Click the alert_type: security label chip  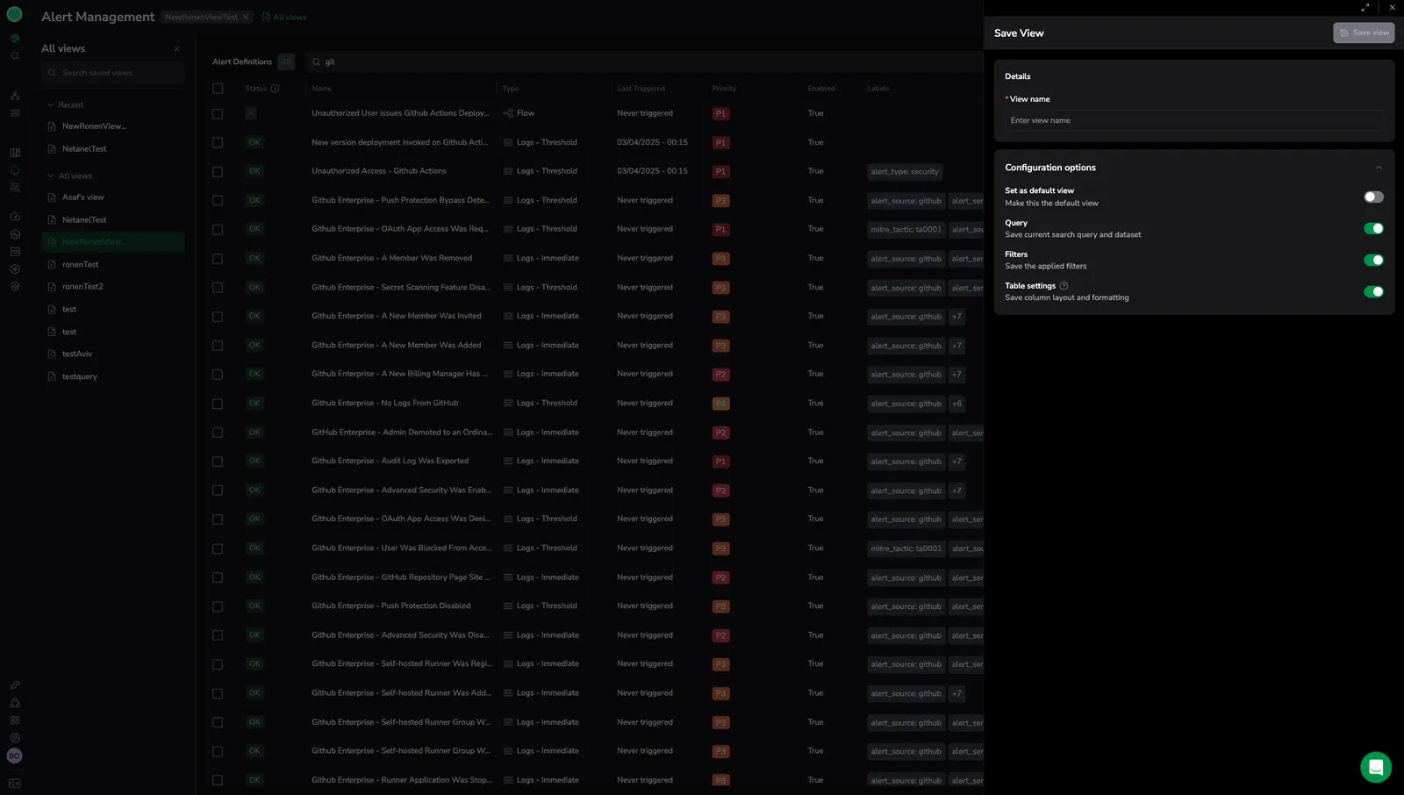click(x=905, y=172)
